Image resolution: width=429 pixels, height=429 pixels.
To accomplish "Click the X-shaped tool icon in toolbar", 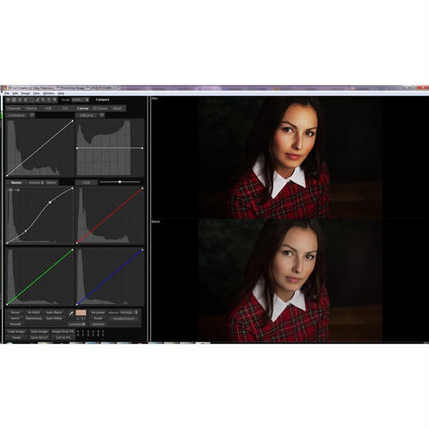I will click(x=25, y=100).
